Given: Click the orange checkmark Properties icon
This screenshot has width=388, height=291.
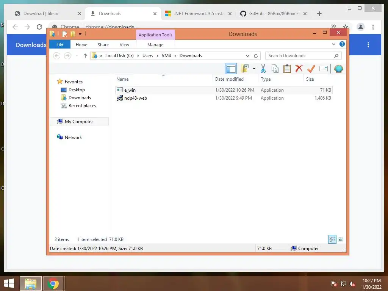Looking at the screenshot, I should tap(311, 69).
